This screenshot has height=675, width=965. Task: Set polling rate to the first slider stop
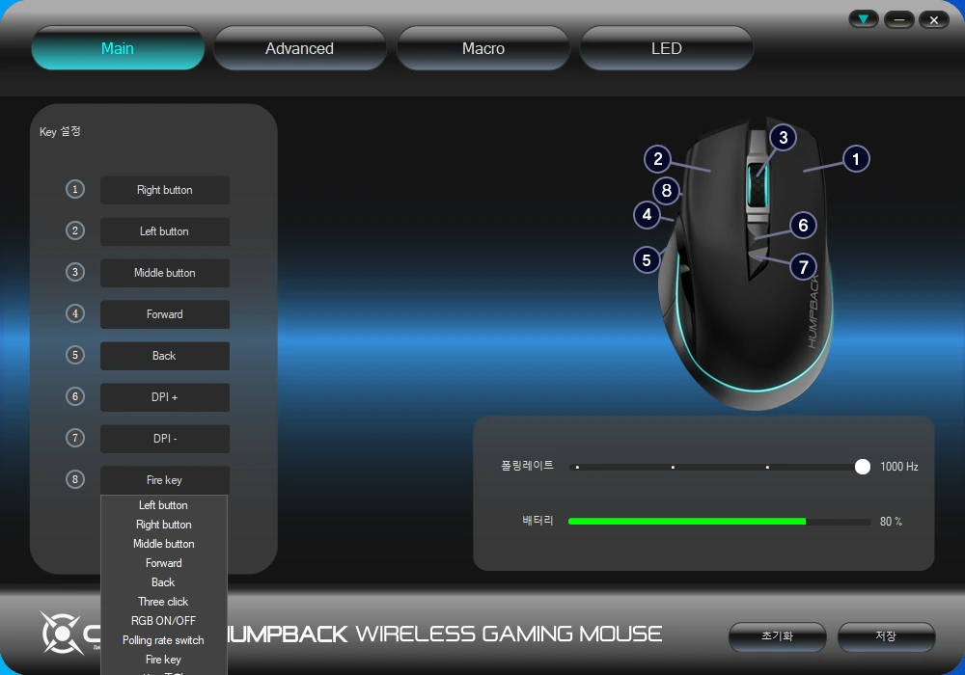click(x=577, y=468)
